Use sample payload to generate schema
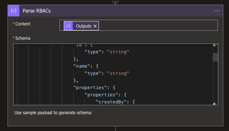 [x=53, y=113]
